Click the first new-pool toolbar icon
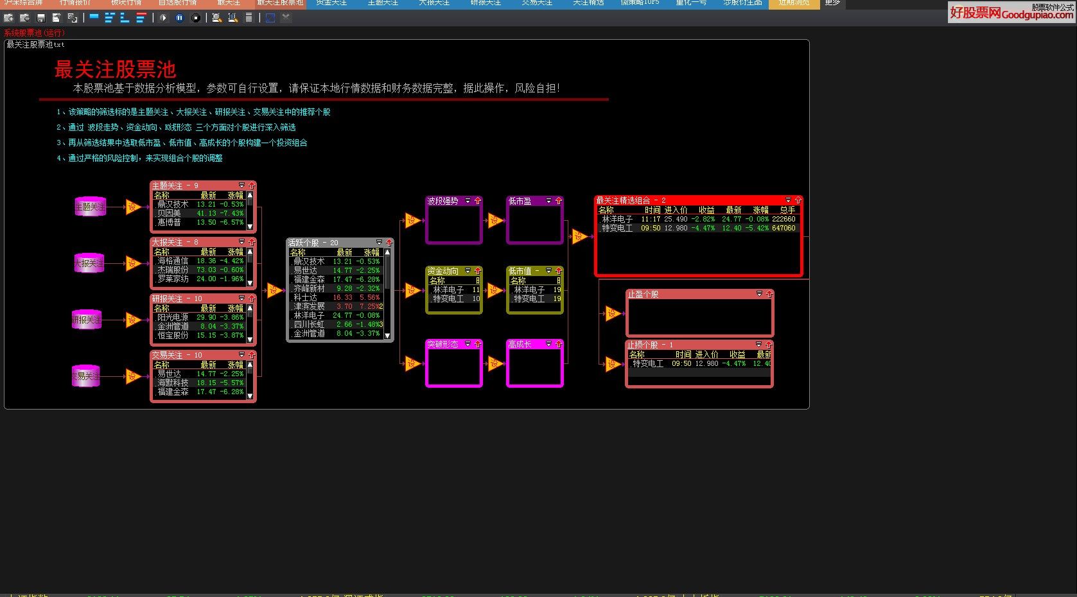This screenshot has width=1077, height=597. tap(9, 18)
